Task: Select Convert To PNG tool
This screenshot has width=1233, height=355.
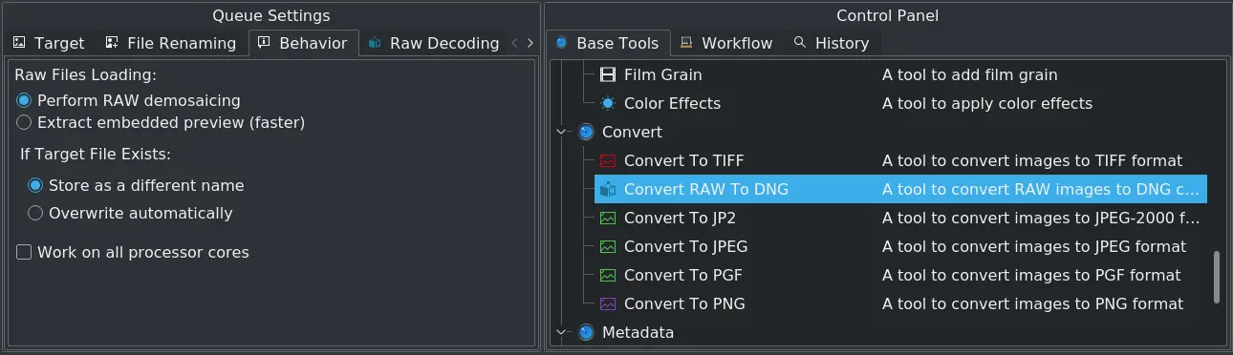Action: coord(900,303)
